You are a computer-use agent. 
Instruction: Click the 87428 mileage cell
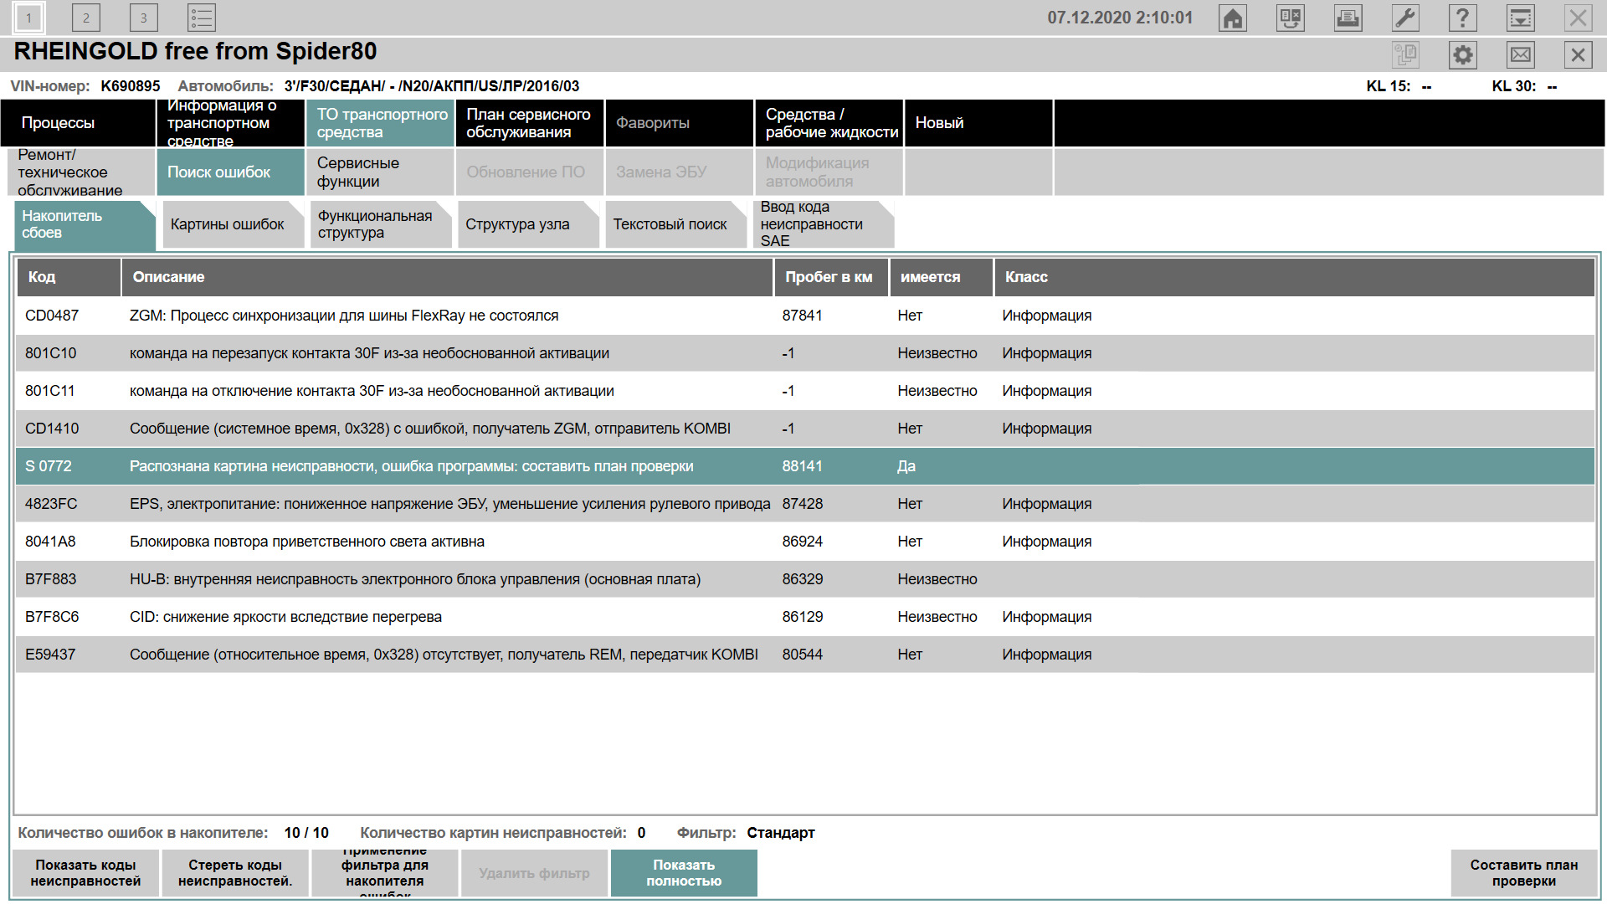tap(803, 504)
